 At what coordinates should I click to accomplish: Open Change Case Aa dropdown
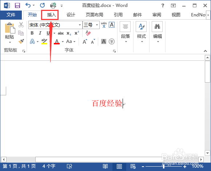[71, 41]
